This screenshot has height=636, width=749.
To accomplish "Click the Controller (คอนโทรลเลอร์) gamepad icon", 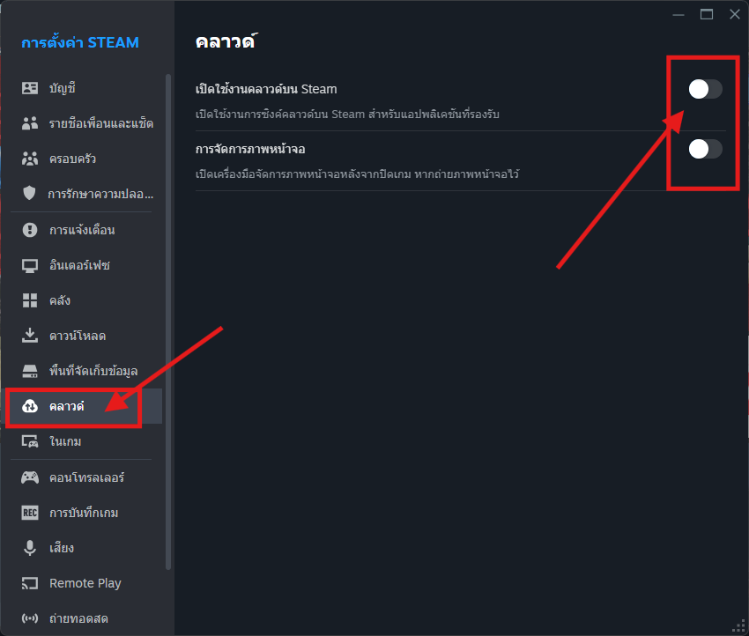I will pos(30,477).
